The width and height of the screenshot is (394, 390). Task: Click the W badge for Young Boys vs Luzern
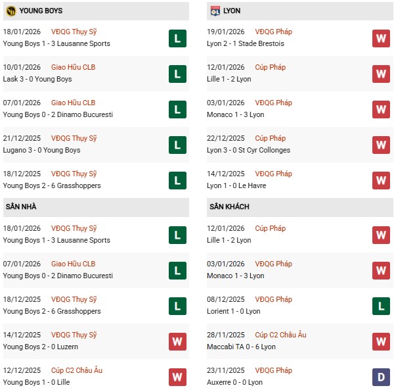pyautogui.click(x=177, y=341)
